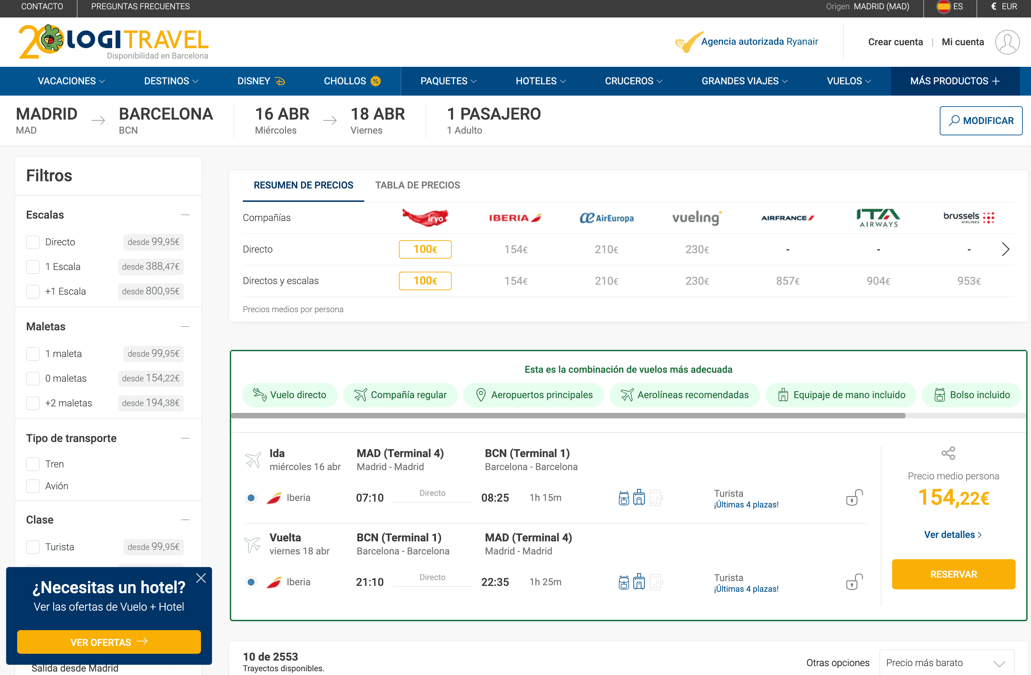Enable the Directo stops filter checkbox

tap(33, 242)
